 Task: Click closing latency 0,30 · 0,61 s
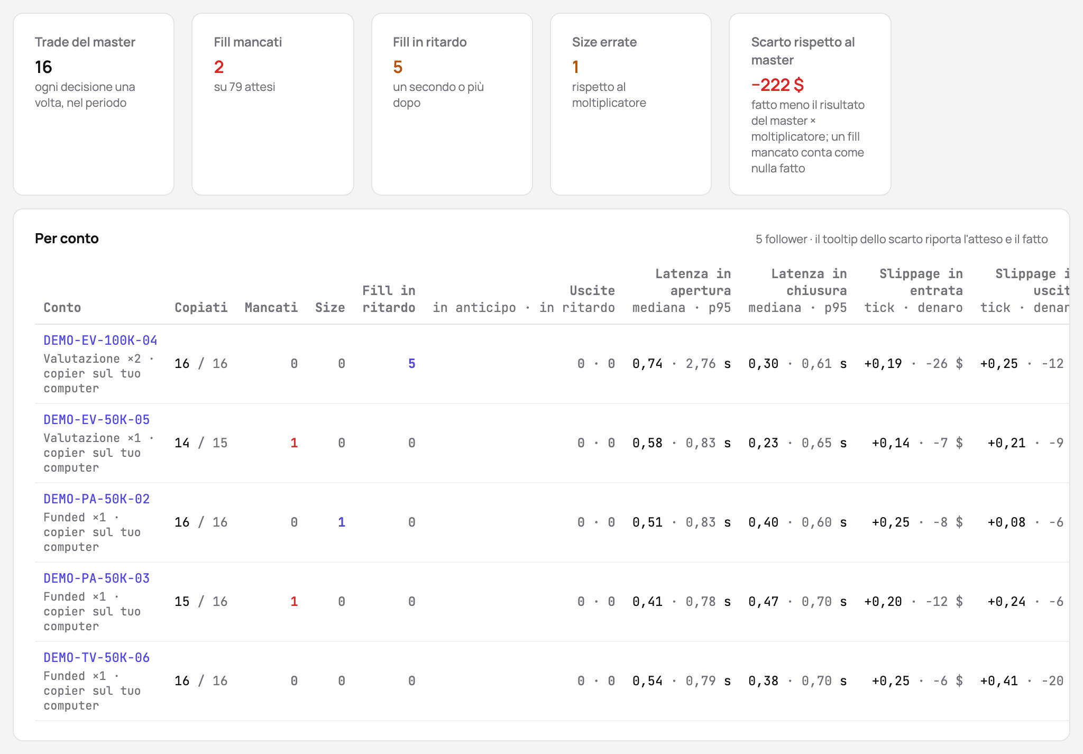tap(797, 364)
